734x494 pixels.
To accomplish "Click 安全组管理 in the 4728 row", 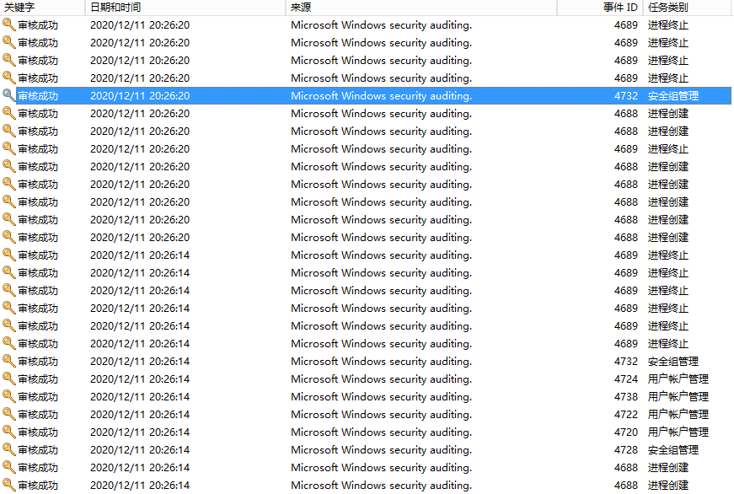I will click(673, 450).
